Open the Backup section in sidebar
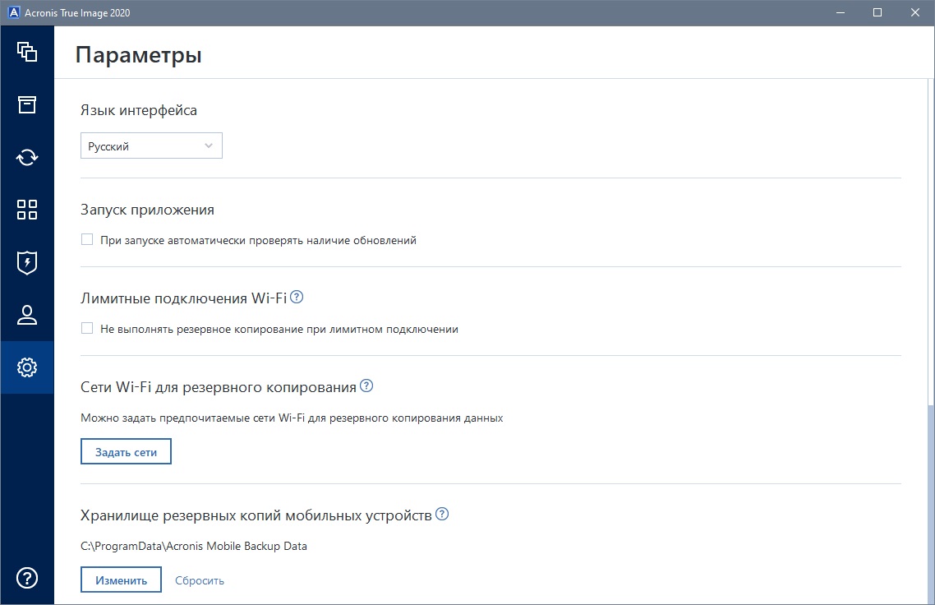 (x=27, y=52)
